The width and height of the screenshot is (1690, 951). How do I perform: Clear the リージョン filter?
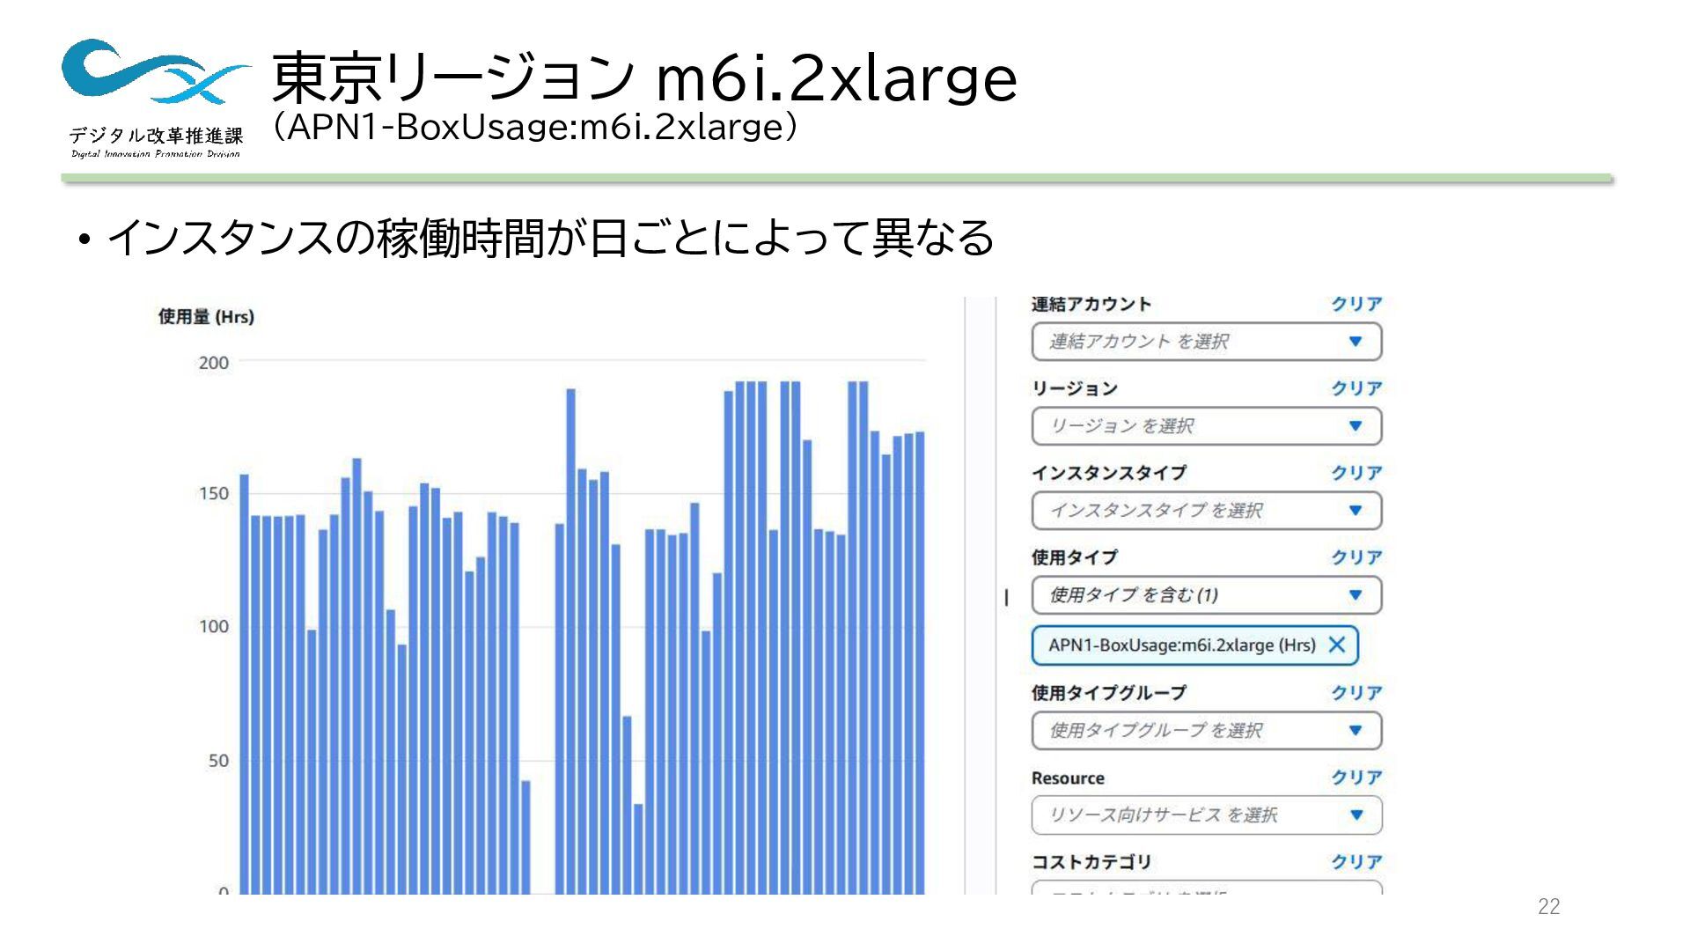pyautogui.click(x=1356, y=388)
